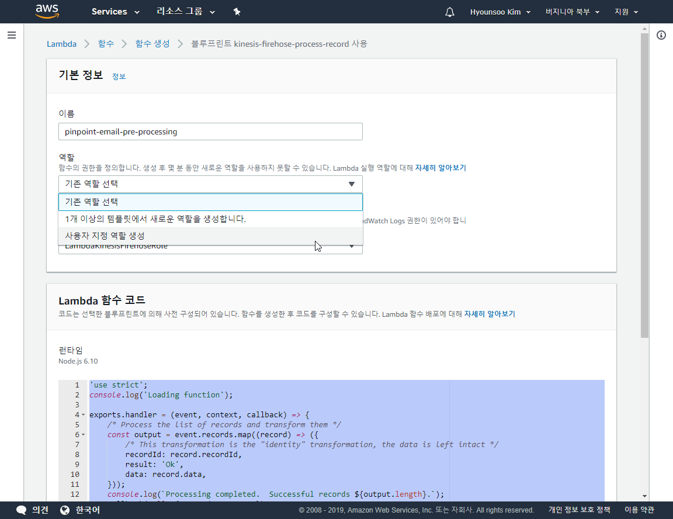Click scrollbar up arrow
The image size is (673, 519).
coord(645,29)
